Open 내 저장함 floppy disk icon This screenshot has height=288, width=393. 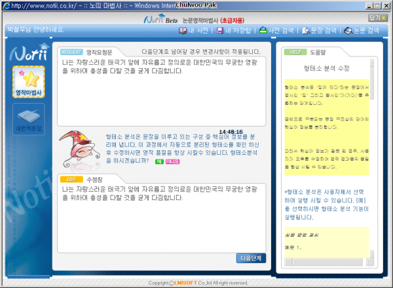pyautogui.click(x=220, y=31)
